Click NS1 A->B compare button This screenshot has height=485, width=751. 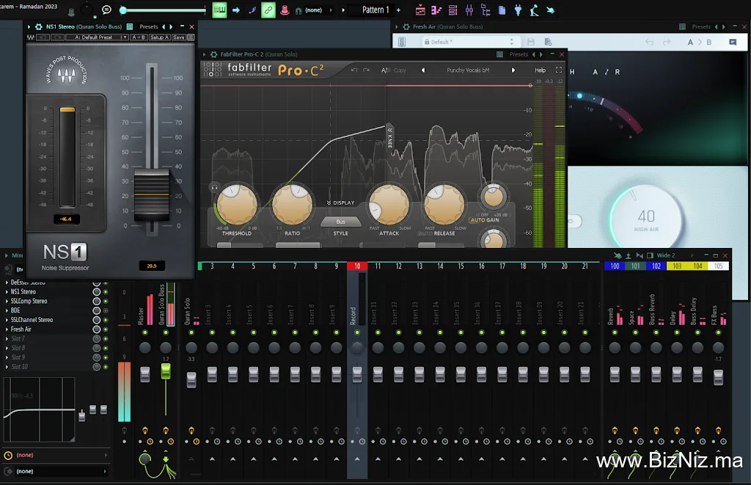[139, 37]
